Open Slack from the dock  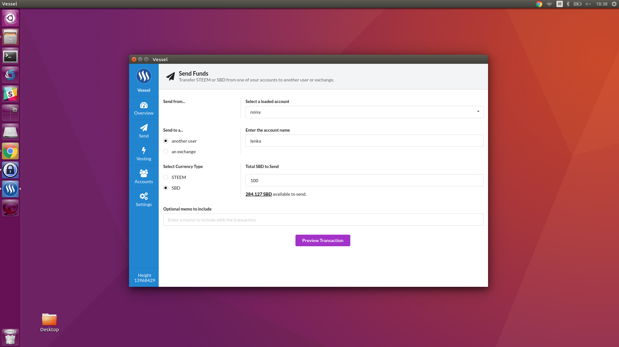(10, 94)
